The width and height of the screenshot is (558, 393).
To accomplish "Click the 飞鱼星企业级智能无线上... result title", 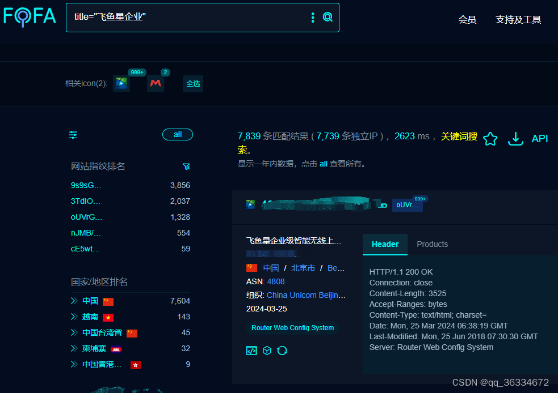I will tap(293, 241).
